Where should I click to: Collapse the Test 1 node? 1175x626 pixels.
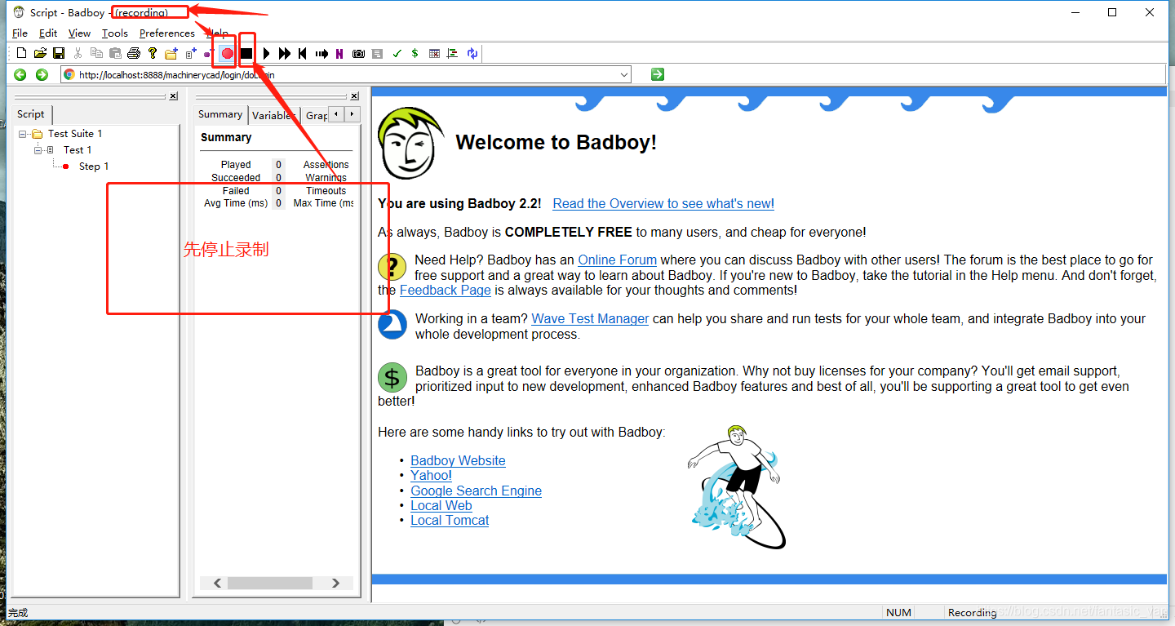[38, 150]
